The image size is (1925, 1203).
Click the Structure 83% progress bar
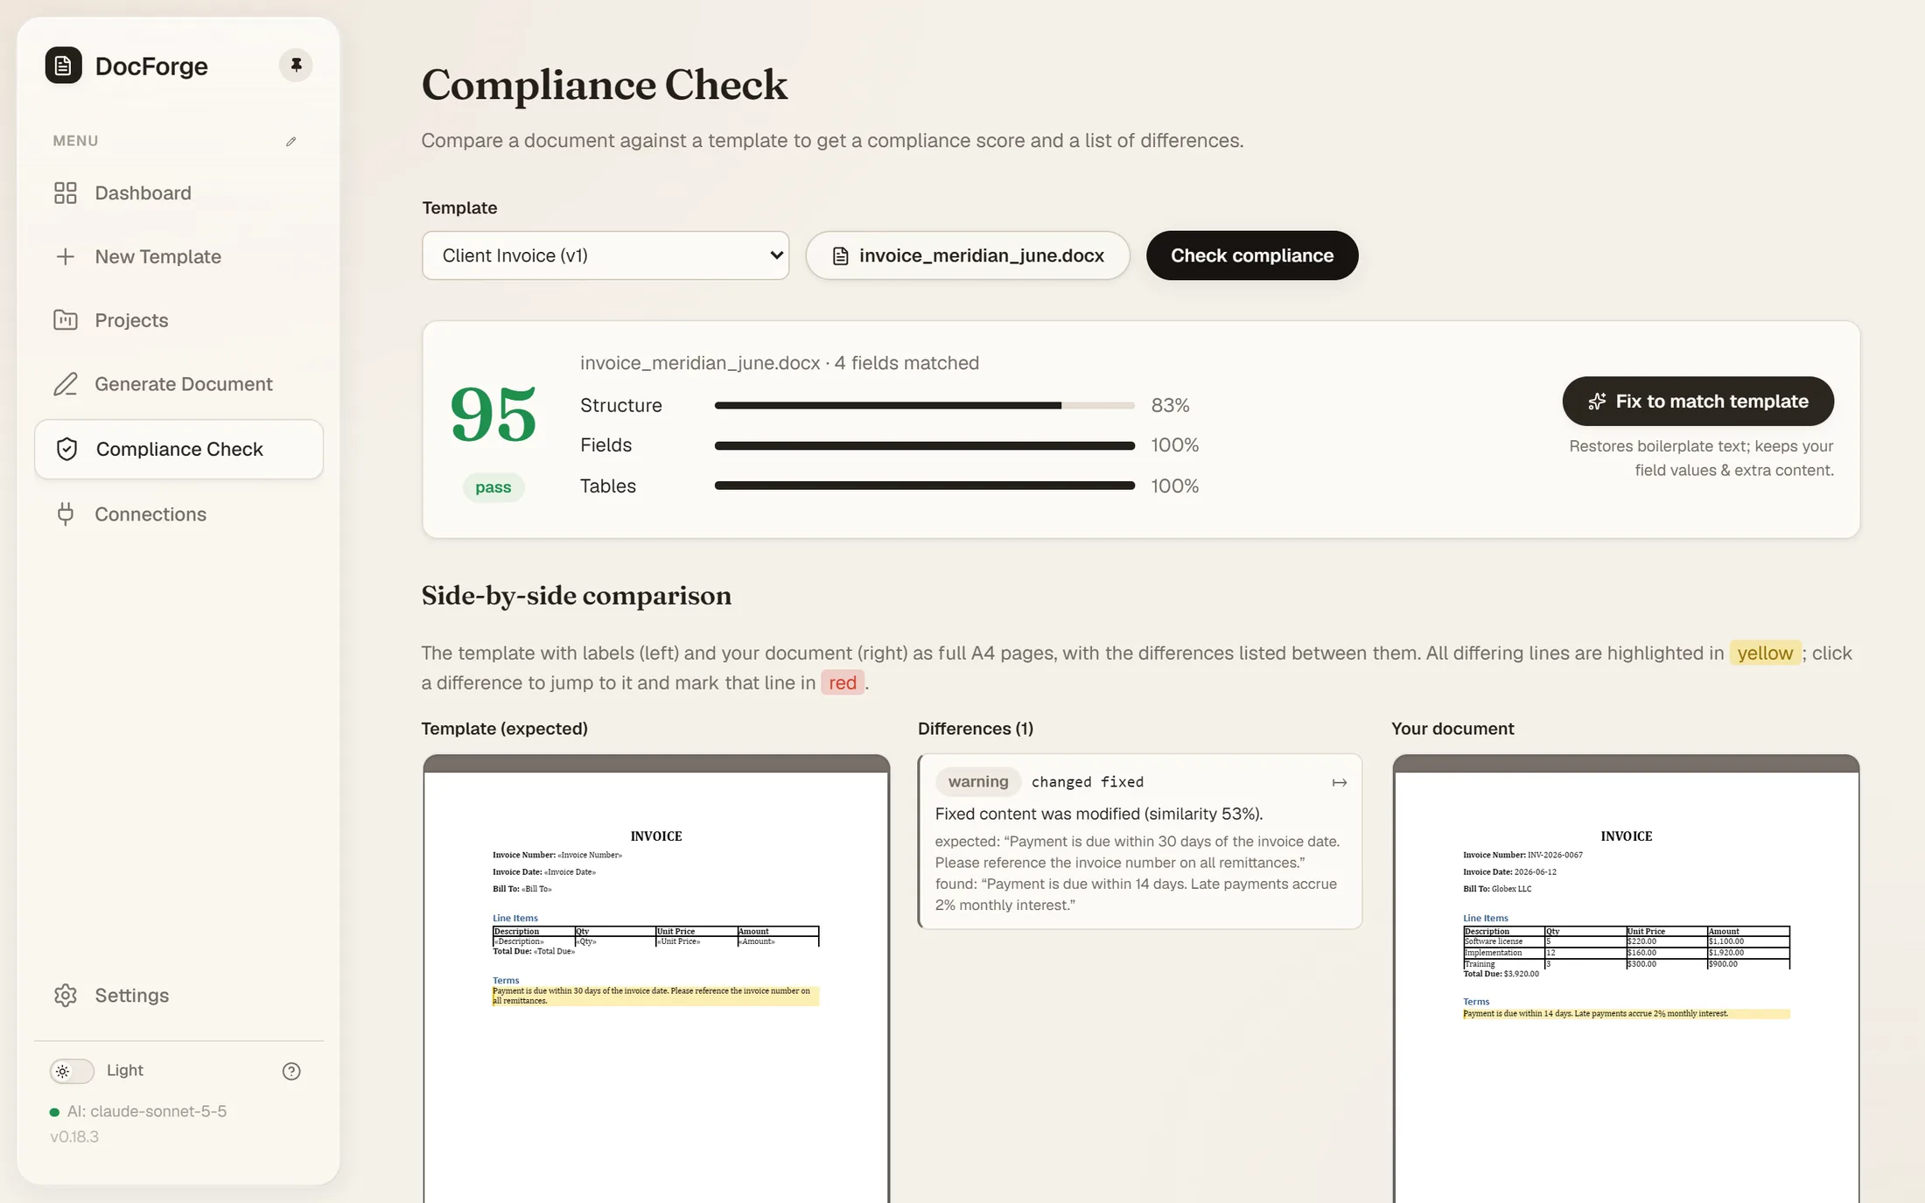tap(924, 405)
